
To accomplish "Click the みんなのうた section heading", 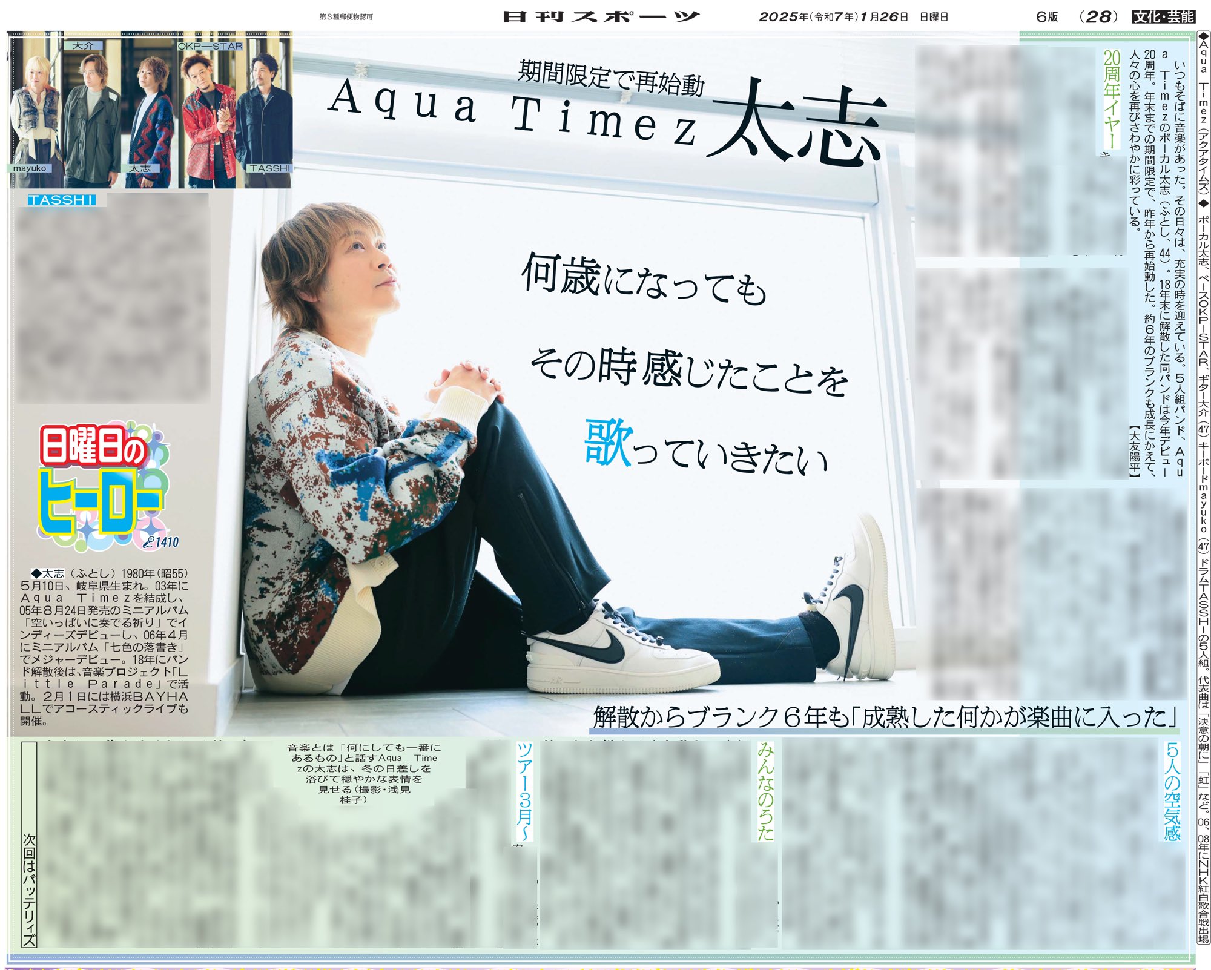I will click(x=765, y=791).
